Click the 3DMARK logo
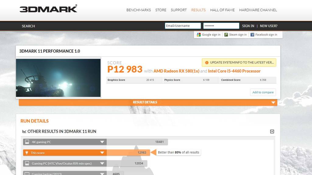 pyautogui.click(x=48, y=9)
